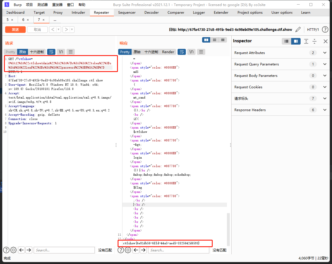Click the Burp Suite logo icon

[7, 5]
